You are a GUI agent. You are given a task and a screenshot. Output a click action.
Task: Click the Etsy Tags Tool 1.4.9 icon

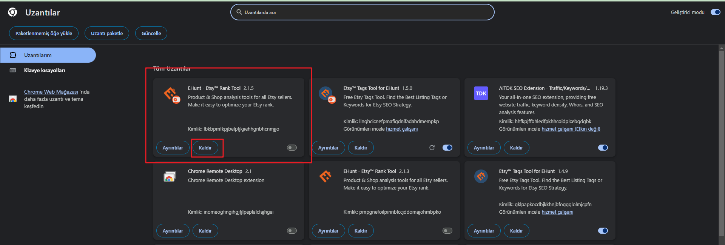point(481,176)
